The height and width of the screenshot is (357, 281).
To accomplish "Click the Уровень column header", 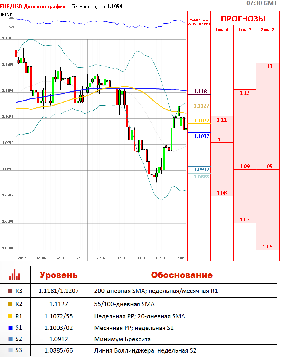I will (59, 275).
